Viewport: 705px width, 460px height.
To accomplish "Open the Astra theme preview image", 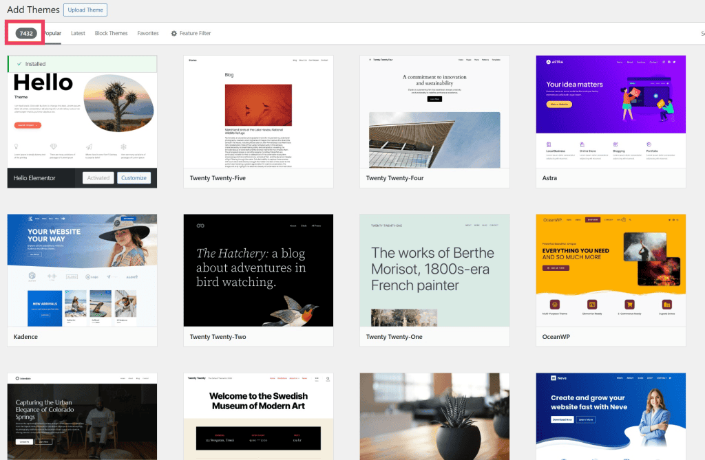I will (611, 112).
